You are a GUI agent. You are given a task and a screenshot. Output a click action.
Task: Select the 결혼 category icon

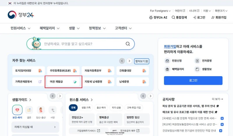pos(29,110)
